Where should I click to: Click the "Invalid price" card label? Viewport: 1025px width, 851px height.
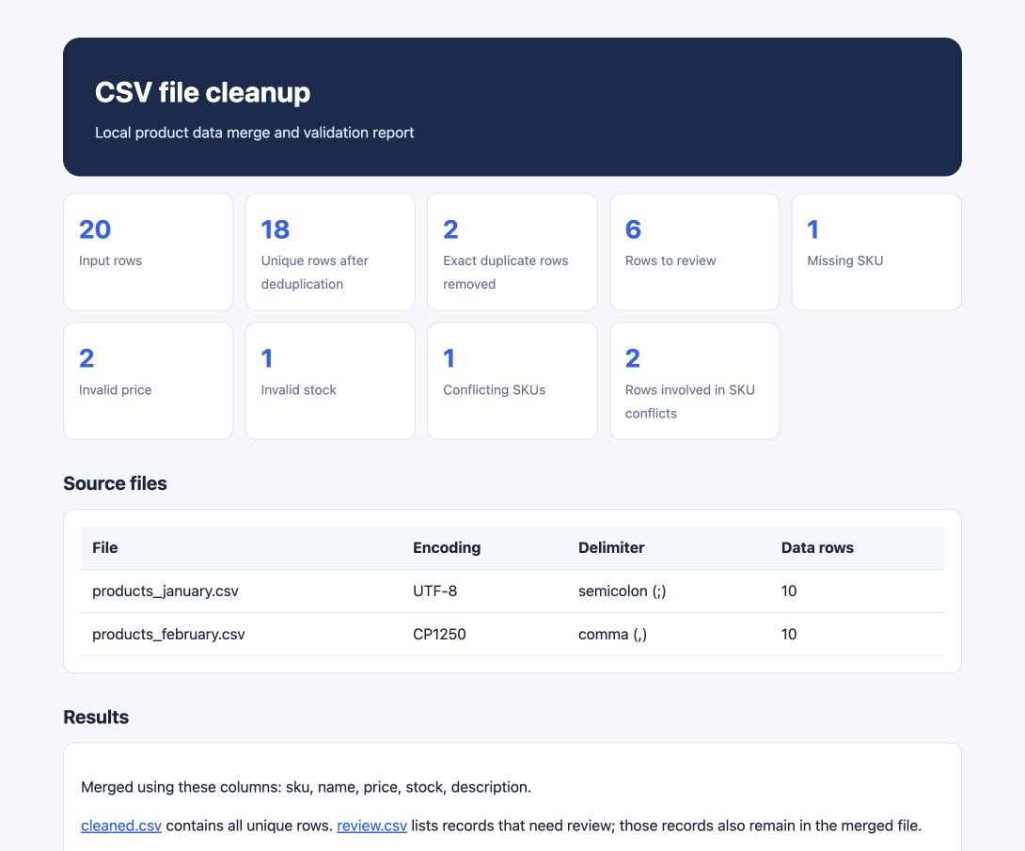(115, 390)
